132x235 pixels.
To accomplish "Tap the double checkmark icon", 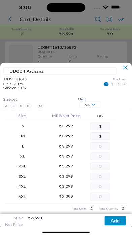I will tap(121, 19).
